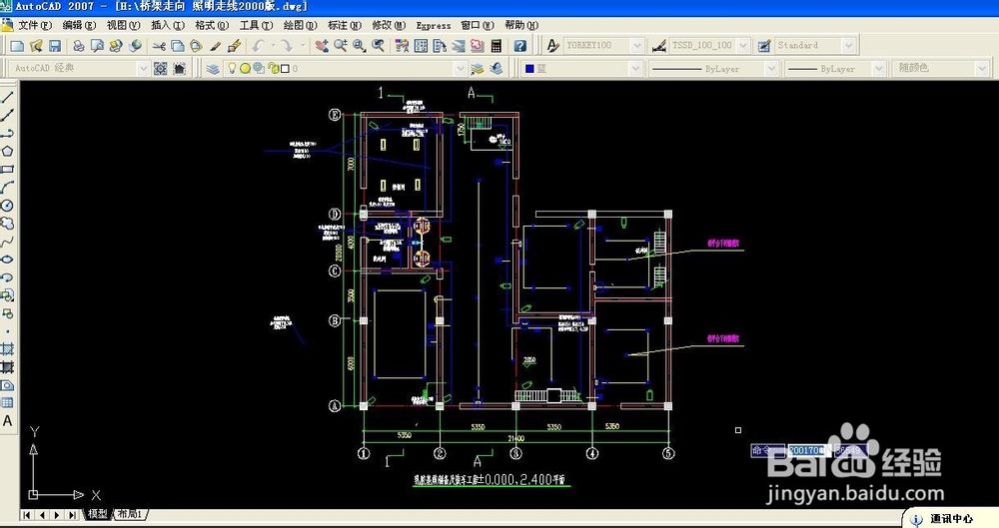Open the 蓝 color control dropdown
This screenshot has width=999, height=528.
point(635,68)
